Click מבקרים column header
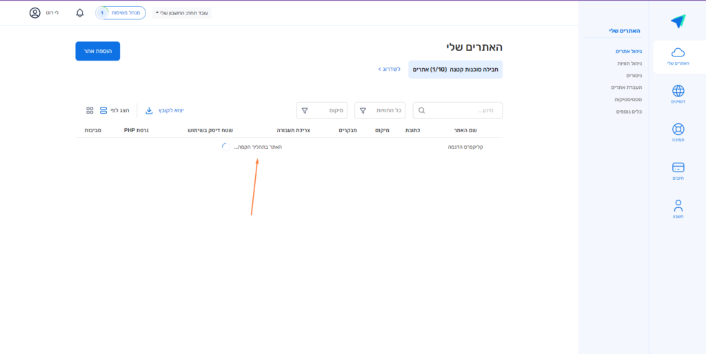The image size is (706, 354). point(348,130)
